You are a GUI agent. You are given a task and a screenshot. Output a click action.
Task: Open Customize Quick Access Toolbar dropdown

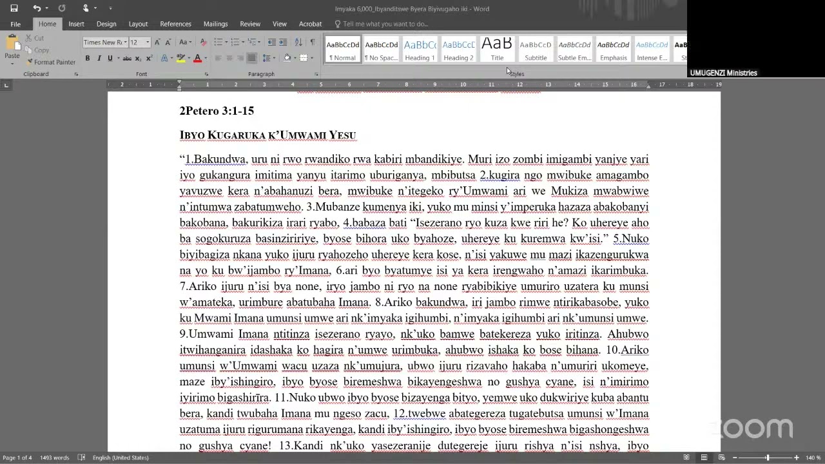[110, 8]
